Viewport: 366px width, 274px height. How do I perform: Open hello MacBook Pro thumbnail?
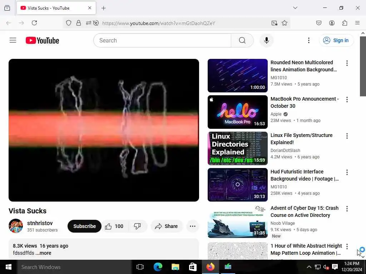(238, 112)
